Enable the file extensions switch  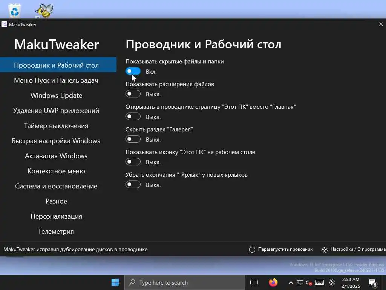(x=133, y=94)
